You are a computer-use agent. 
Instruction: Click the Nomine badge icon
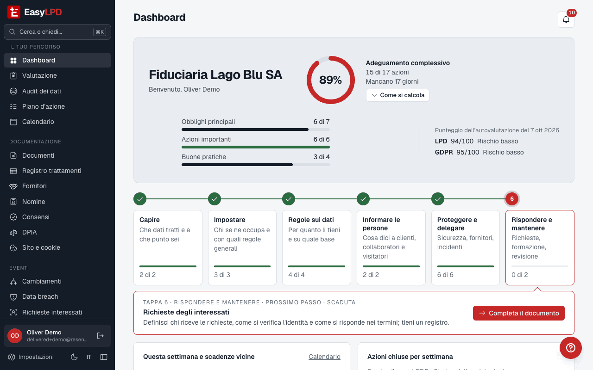tap(13, 202)
